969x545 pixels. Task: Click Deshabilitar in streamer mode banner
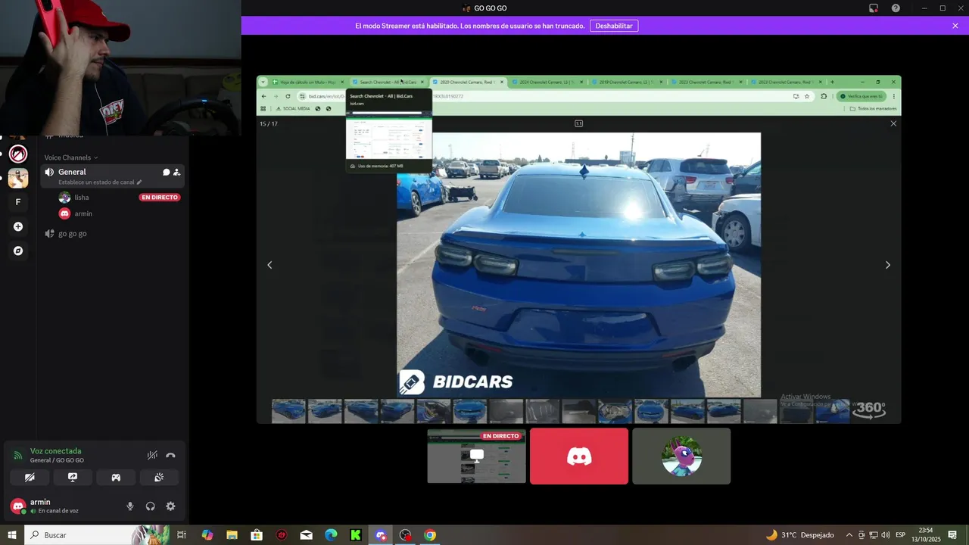pos(614,26)
